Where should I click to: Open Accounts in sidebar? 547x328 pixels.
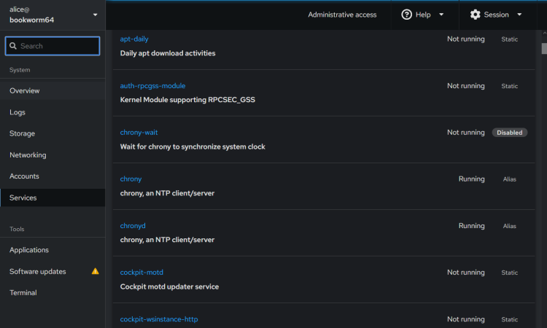(x=53, y=176)
